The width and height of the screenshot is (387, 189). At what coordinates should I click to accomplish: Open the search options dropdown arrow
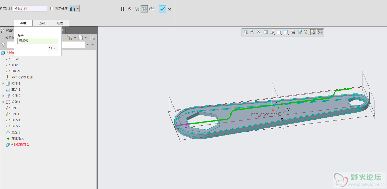click(87, 45)
